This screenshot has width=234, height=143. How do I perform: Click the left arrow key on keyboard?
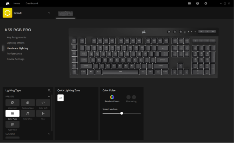(x=174, y=72)
